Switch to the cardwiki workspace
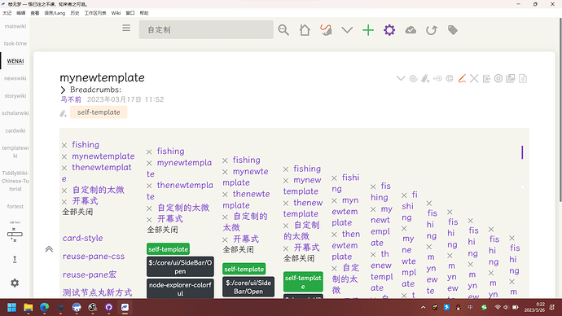 pyautogui.click(x=15, y=130)
